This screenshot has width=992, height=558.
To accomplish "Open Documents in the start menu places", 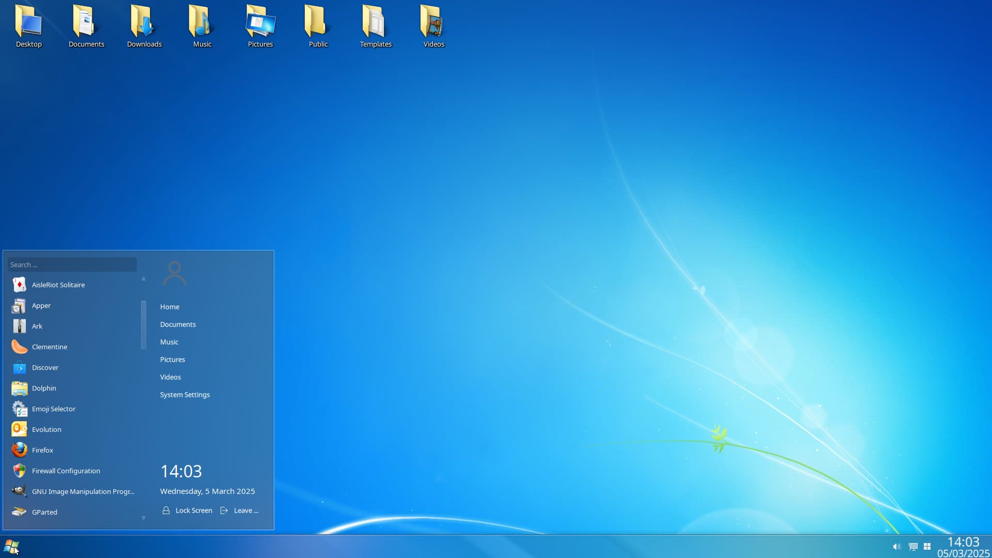I will click(x=178, y=324).
